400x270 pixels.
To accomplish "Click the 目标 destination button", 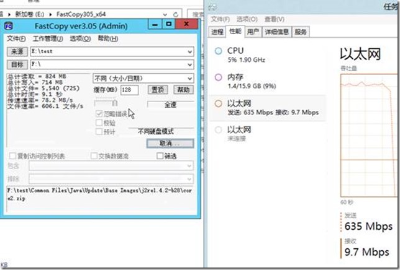I will (x=17, y=64).
